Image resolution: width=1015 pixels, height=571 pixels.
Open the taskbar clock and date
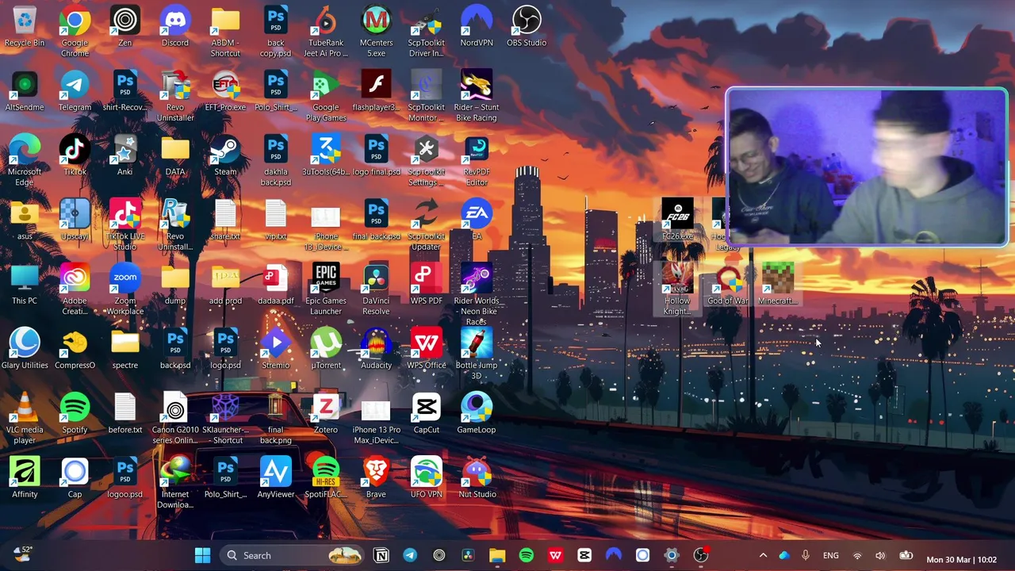pos(961,560)
